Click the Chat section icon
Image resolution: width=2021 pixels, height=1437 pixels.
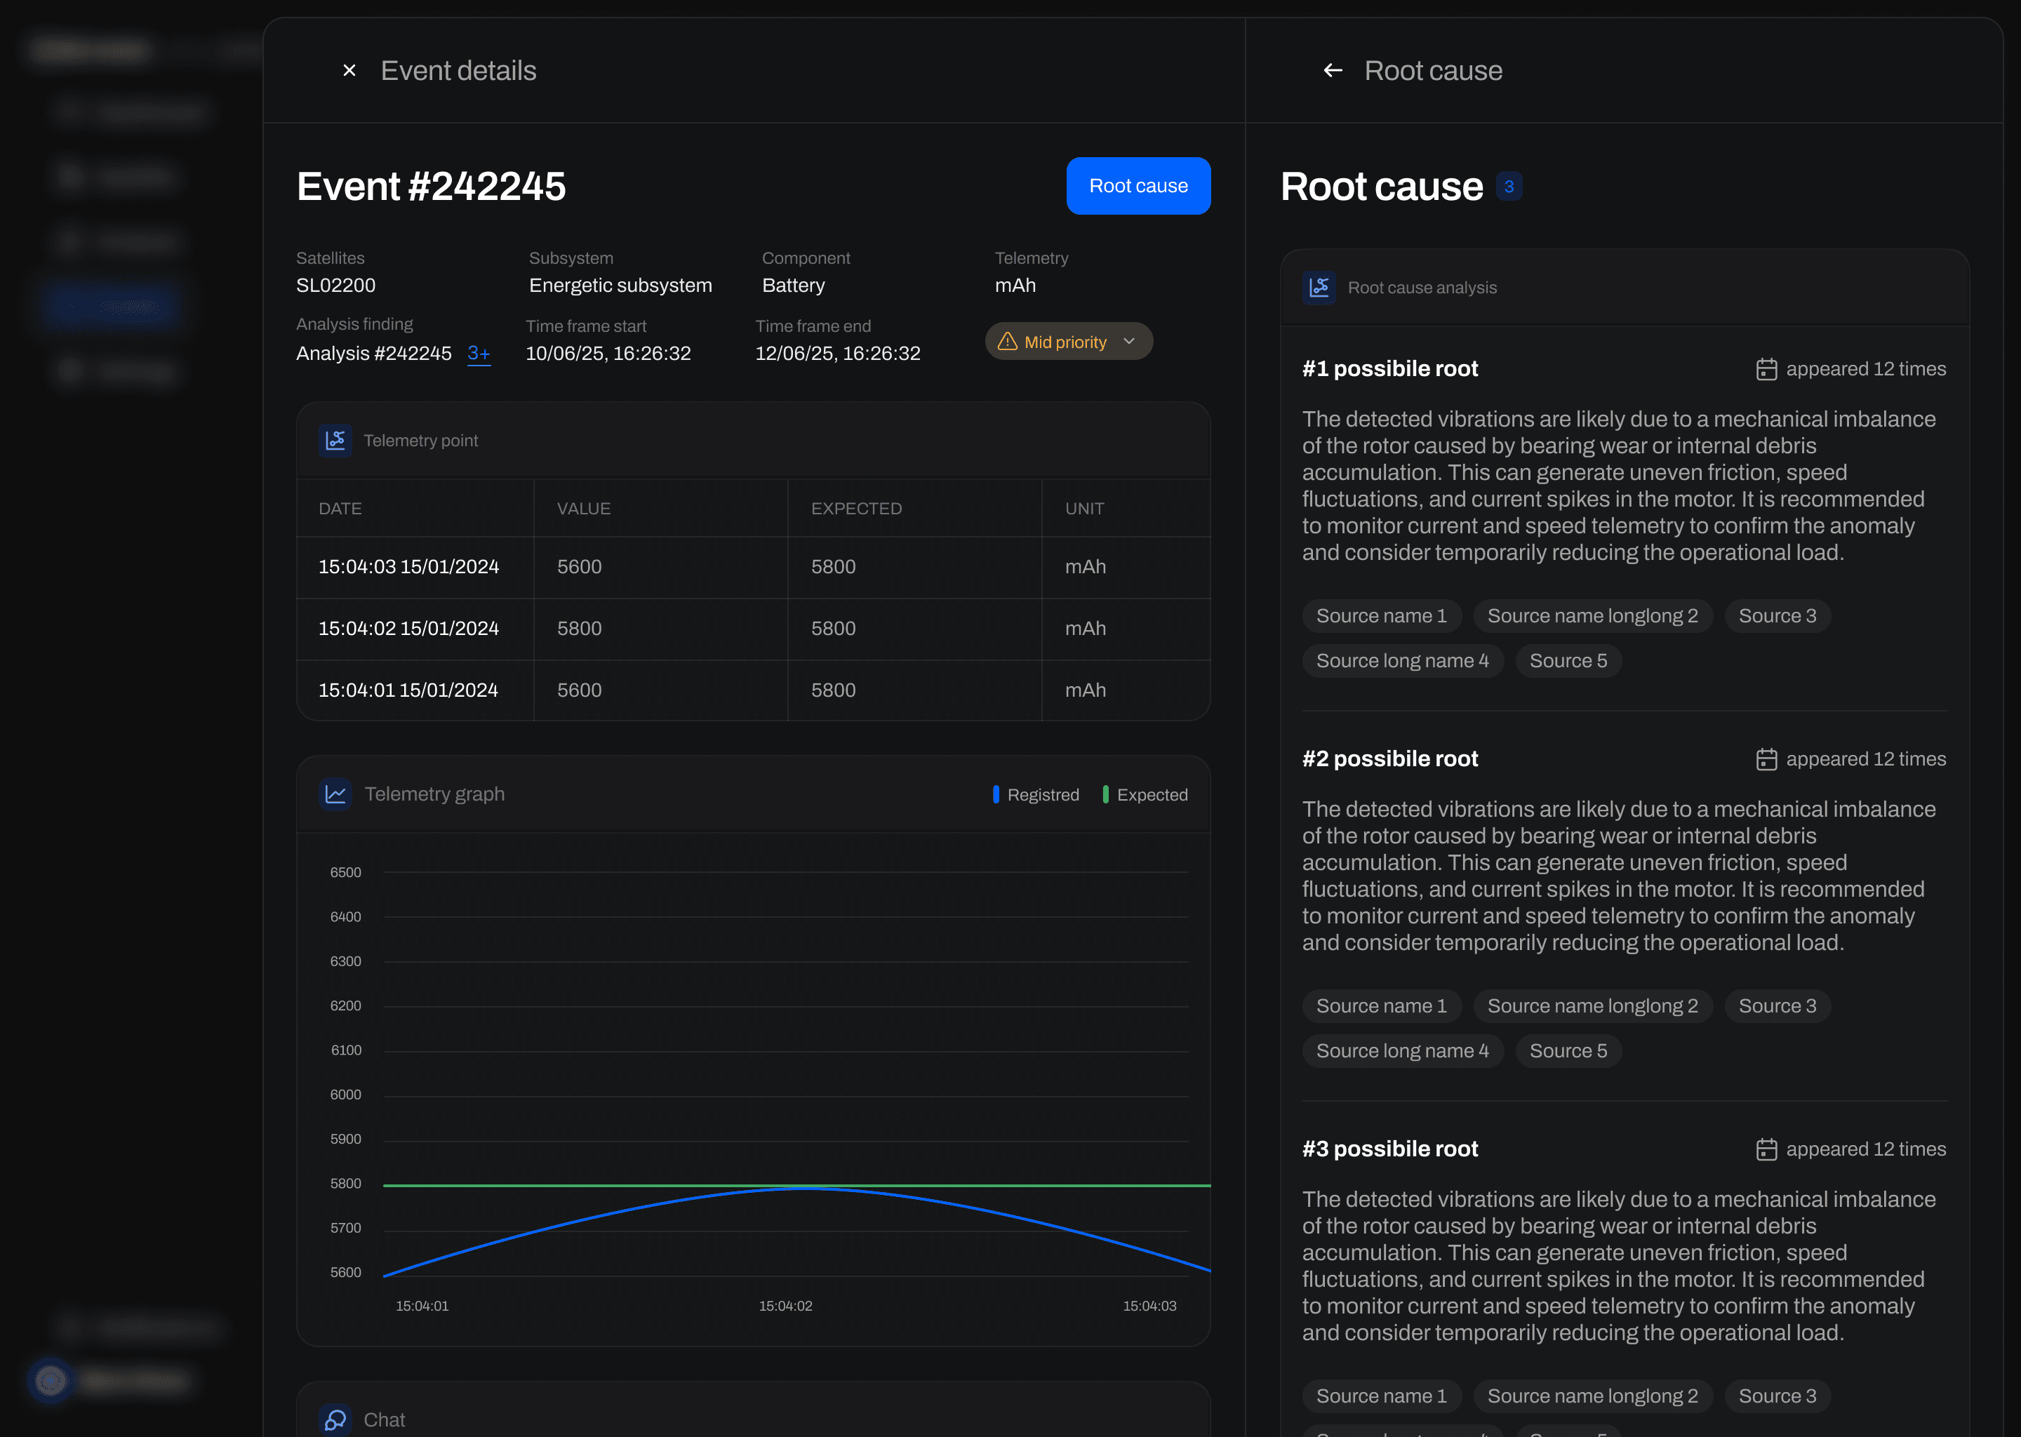click(335, 1419)
